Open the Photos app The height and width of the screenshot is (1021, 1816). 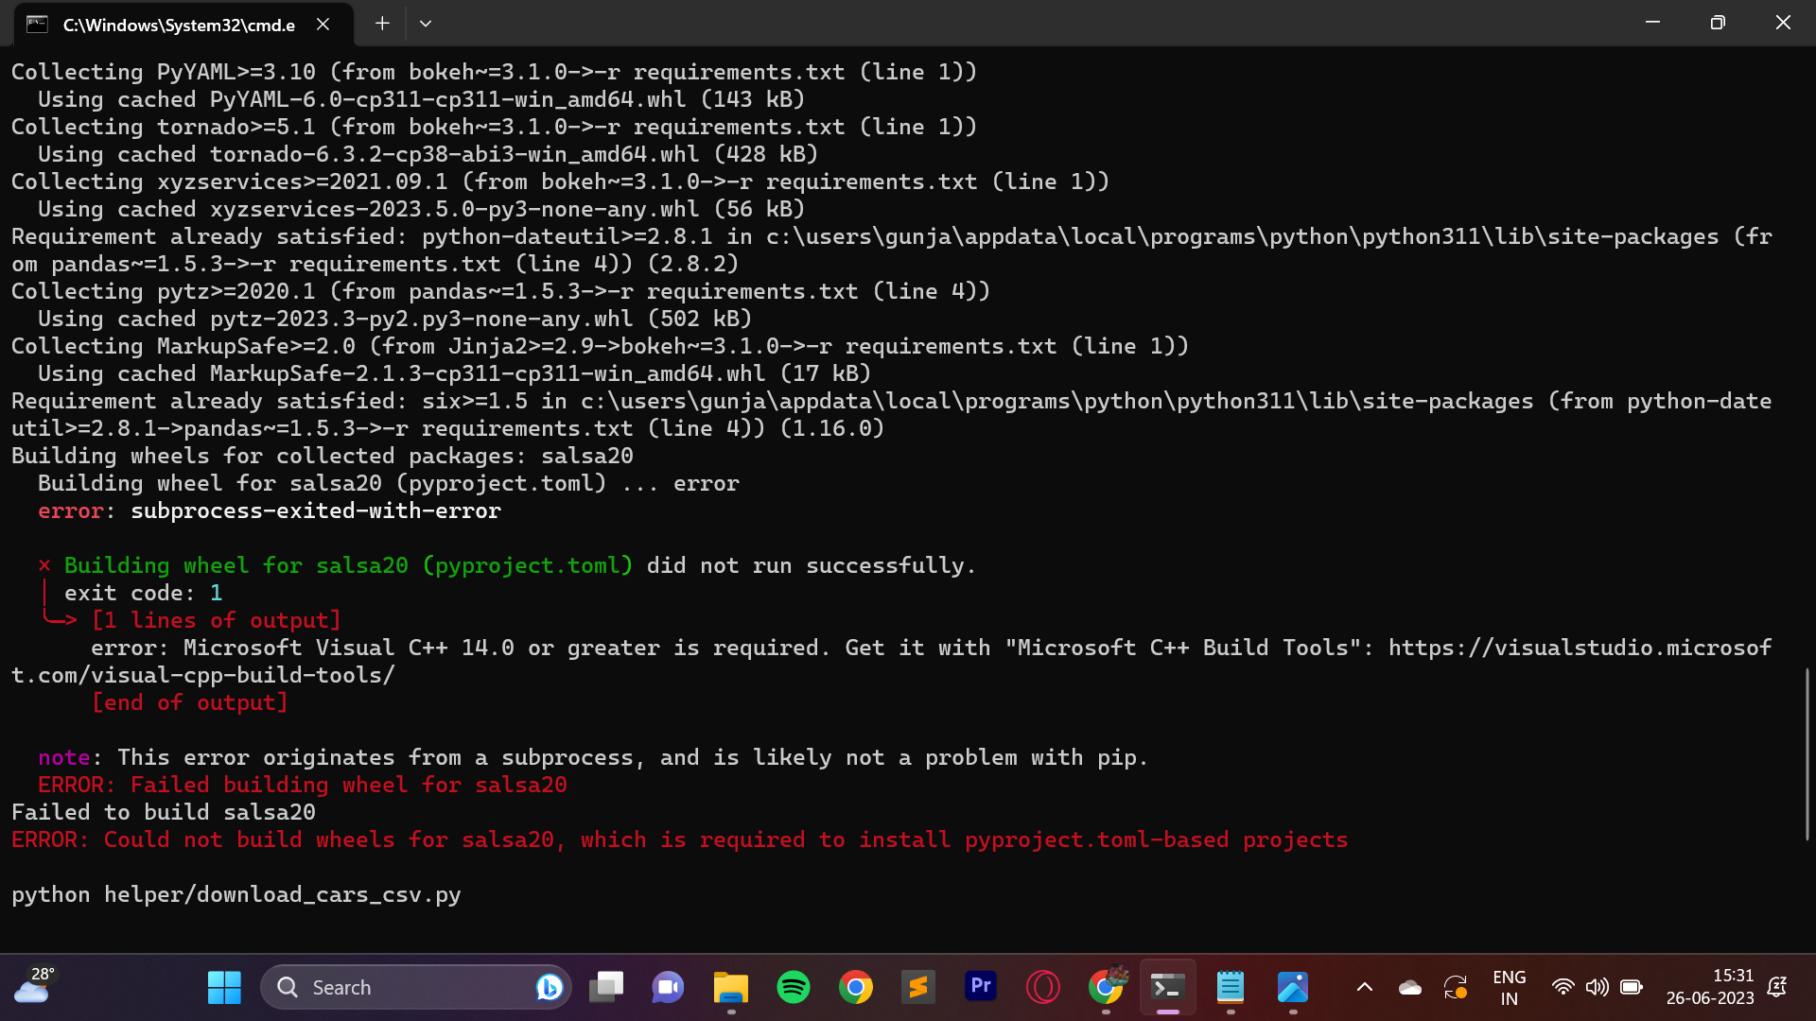point(1294,986)
